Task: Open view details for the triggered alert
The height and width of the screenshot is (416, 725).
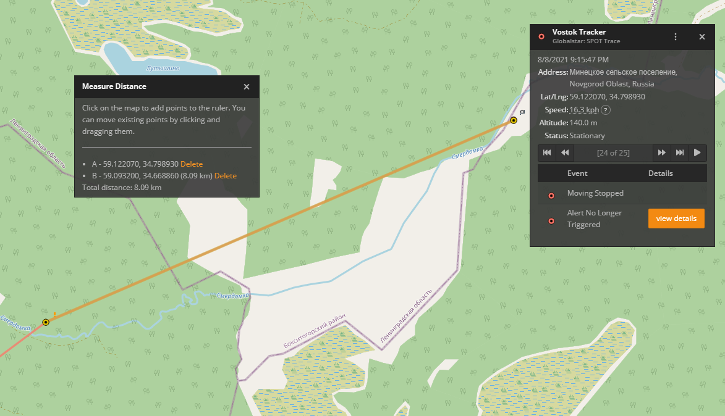Action: (676, 218)
